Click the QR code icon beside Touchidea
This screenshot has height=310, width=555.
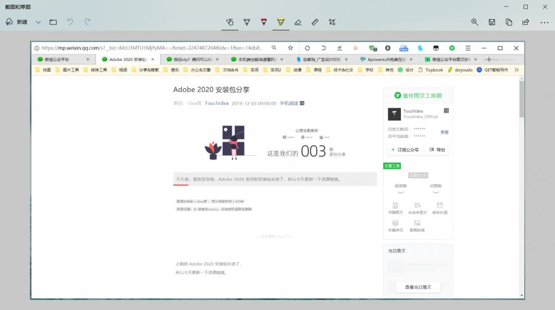point(446,111)
